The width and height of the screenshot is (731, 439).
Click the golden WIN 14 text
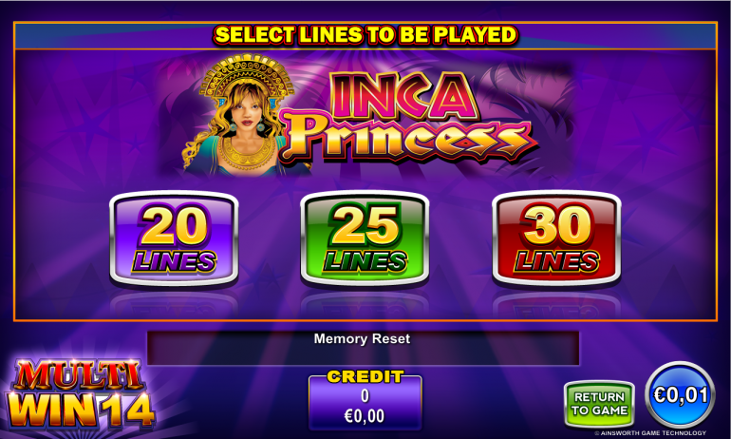[x=80, y=410]
